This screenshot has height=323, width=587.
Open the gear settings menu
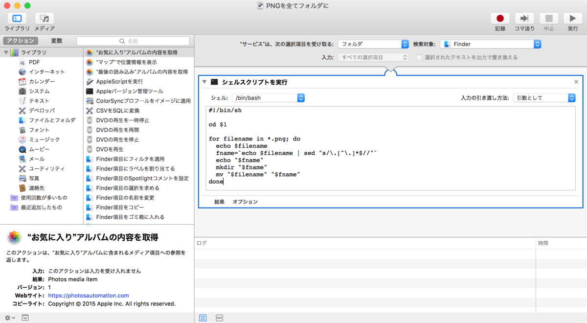coord(10,318)
